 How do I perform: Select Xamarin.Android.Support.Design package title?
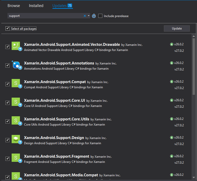[x=54, y=137]
